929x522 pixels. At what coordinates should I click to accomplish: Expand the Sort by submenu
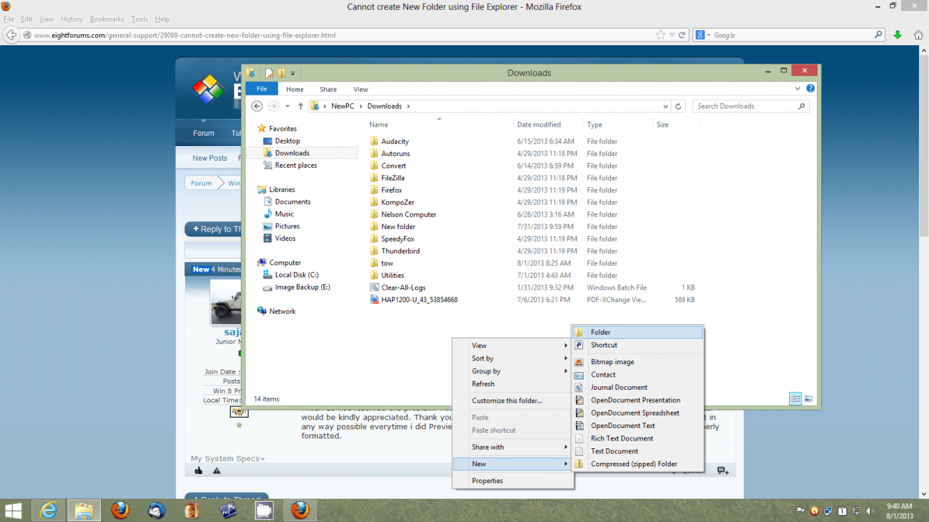point(513,358)
